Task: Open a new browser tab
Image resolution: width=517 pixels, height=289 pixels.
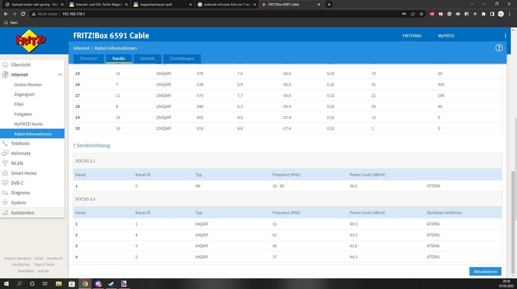Action: pos(329,4)
